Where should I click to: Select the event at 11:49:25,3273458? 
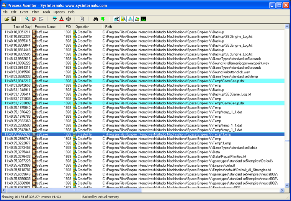143,148
